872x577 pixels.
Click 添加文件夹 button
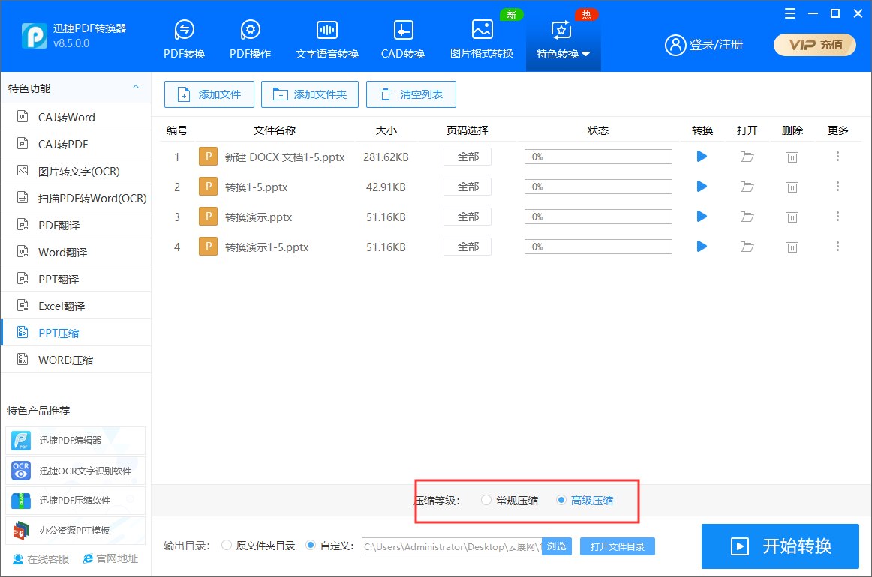310,94
